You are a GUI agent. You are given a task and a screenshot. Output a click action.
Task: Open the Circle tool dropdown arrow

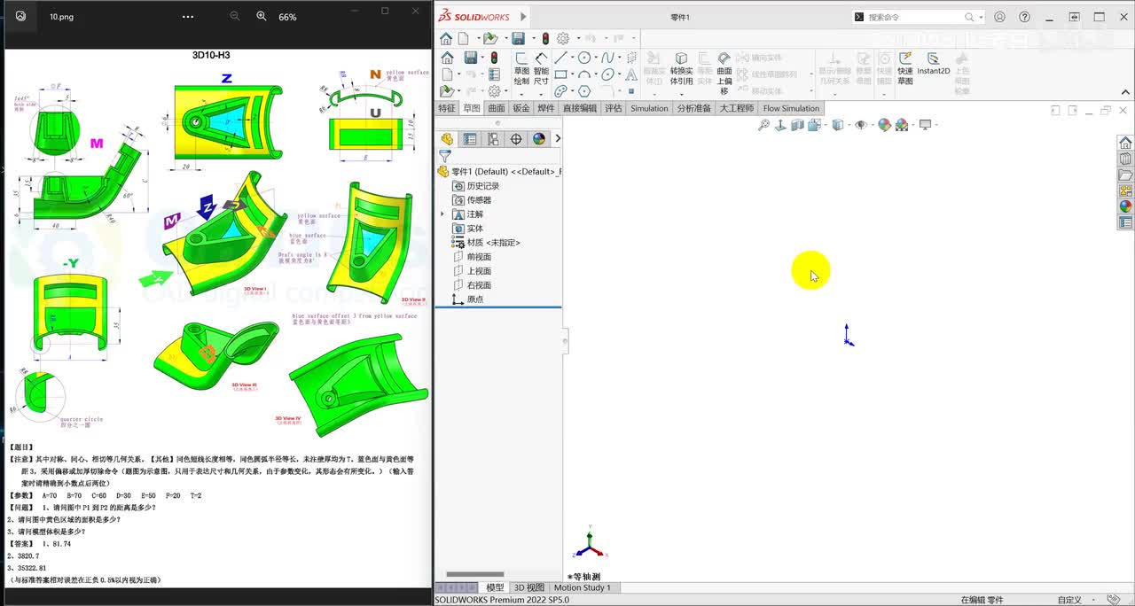coord(596,58)
